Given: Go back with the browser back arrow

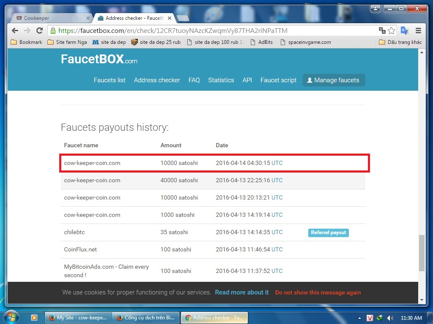Looking at the screenshot, I should 15,30.
